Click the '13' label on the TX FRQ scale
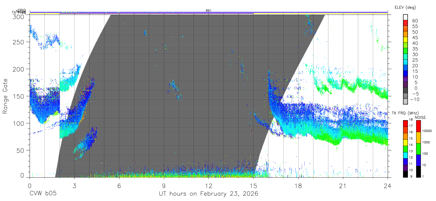The width and height of the screenshot is (436, 201). click(x=411, y=152)
